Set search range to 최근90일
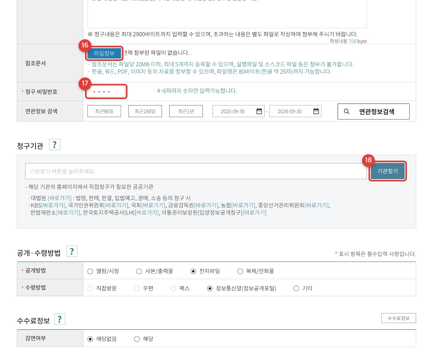The width and height of the screenshot is (433, 361). tap(104, 111)
